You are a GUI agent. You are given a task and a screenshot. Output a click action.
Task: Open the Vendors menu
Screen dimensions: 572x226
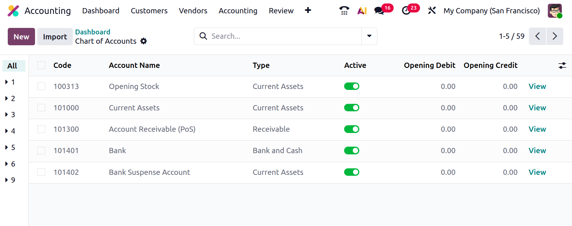point(193,11)
